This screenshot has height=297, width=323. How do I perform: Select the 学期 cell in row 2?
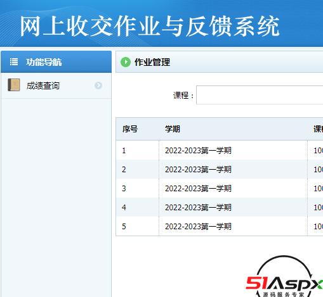click(x=233, y=169)
